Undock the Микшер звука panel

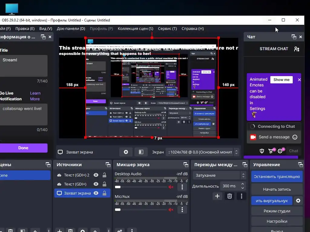coord(186,165)
